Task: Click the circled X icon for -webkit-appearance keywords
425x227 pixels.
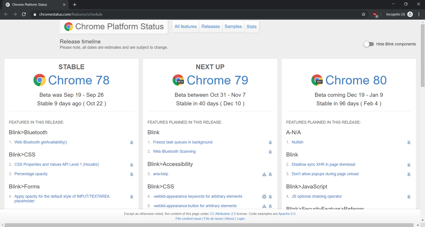Action: tap(264, 197)
